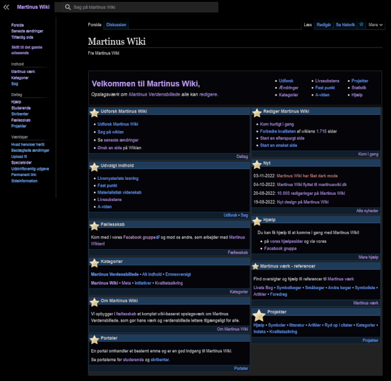This screenshot has width=391, height=381.
Task: Open Forbedre kvaliteten link
Action: click(278, 131)
